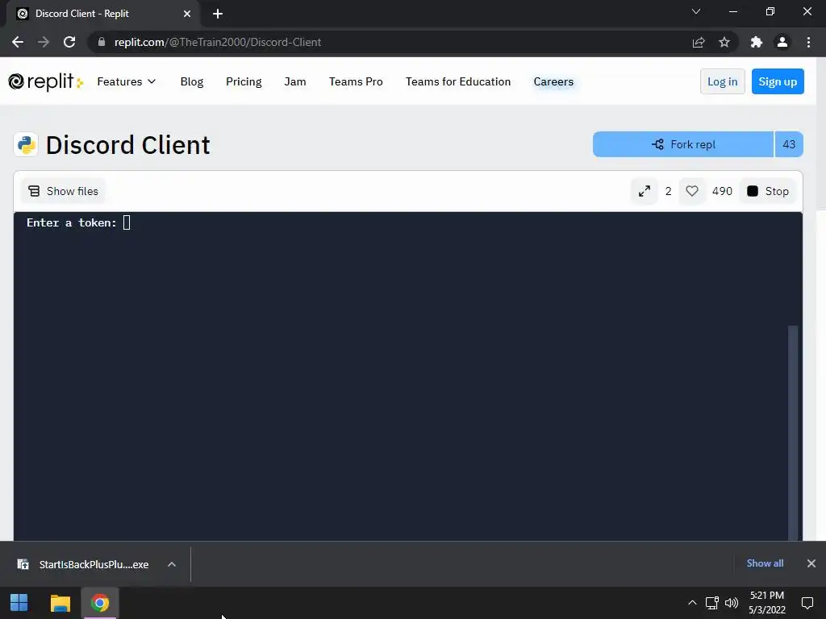
Task: Open the Windows Start menu
Action: click(19, 603)
